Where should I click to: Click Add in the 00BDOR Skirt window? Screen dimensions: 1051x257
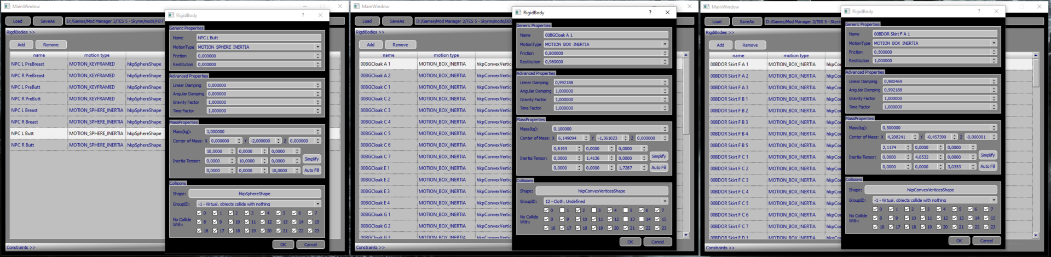(720, 45)
